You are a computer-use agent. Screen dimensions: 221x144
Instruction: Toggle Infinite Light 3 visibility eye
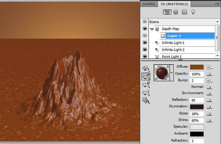145,50
